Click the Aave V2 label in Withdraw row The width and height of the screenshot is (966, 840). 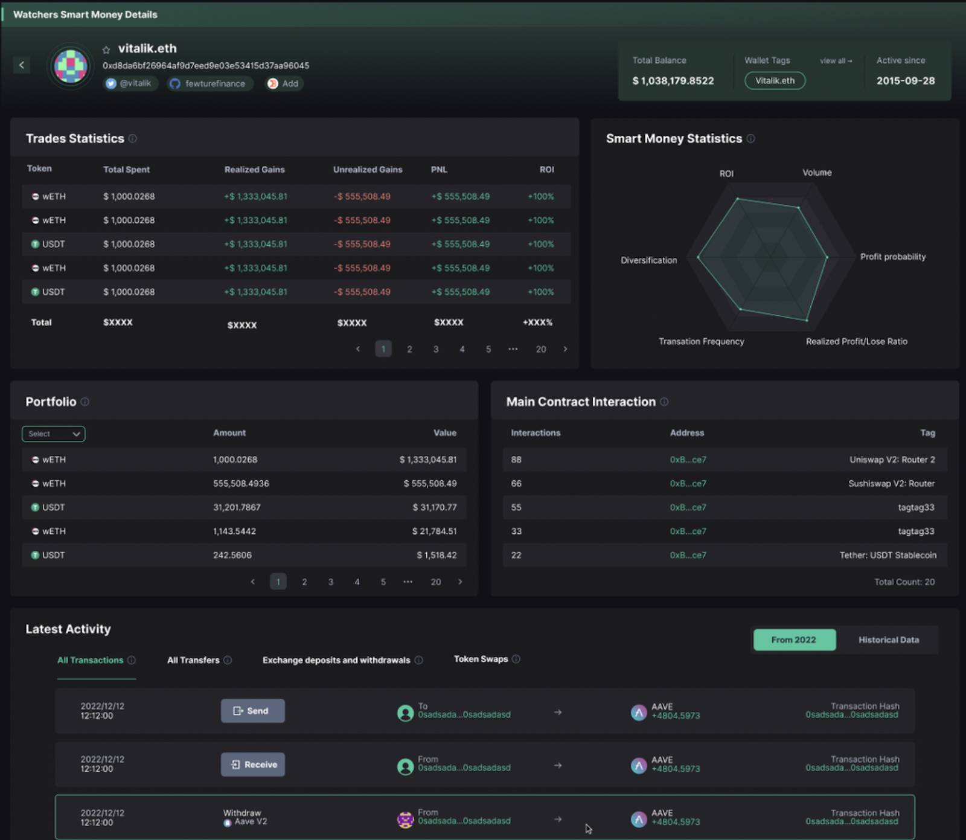coord(251,821)
